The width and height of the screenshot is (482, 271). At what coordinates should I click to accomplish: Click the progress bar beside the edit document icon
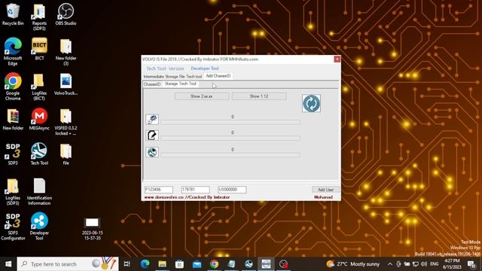230,139
